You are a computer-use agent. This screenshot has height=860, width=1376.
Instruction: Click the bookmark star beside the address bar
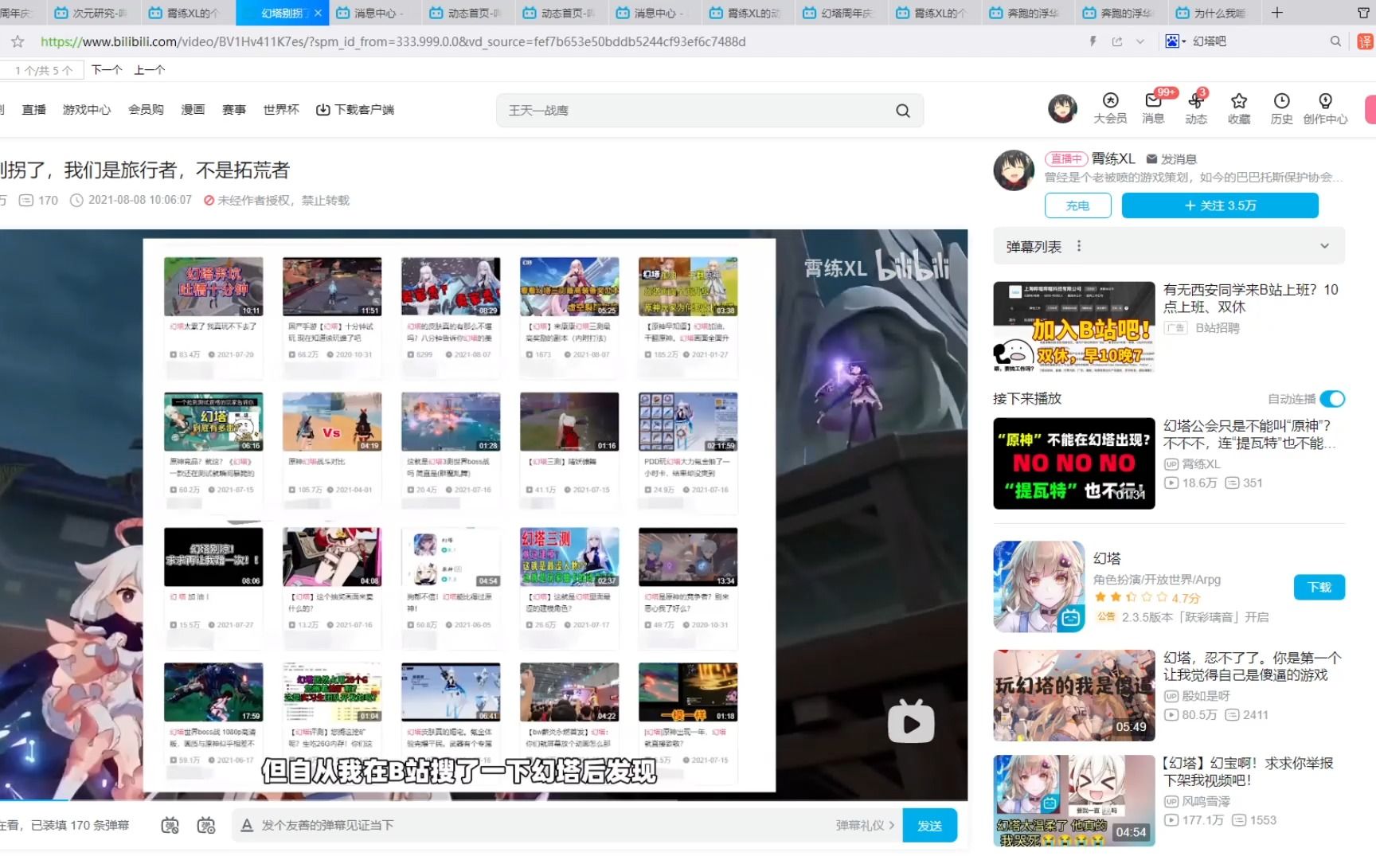tap(18, 41)
